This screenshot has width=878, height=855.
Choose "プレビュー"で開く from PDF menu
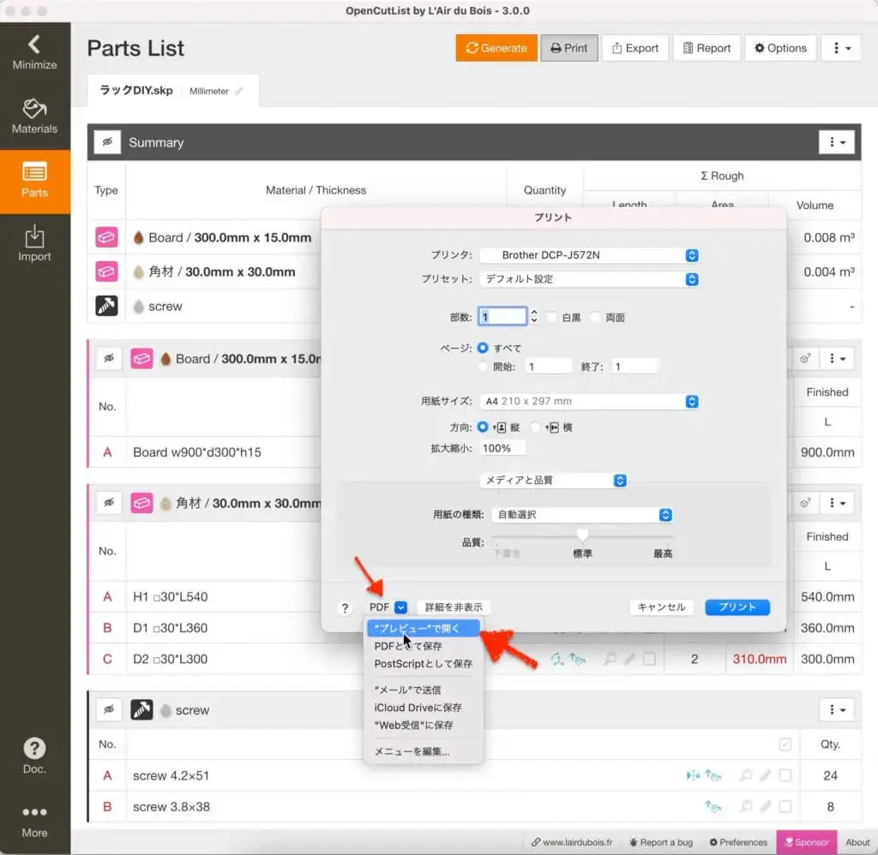(x=424, y=628)
